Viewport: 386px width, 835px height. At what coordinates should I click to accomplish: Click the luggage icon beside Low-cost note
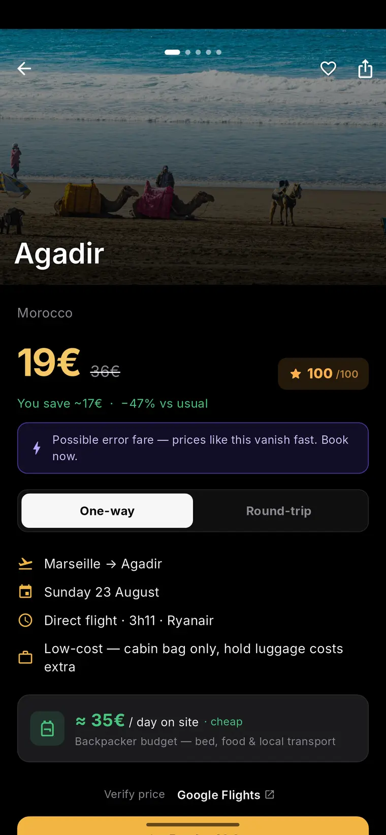pyautogui.click(x=25, y=658)
